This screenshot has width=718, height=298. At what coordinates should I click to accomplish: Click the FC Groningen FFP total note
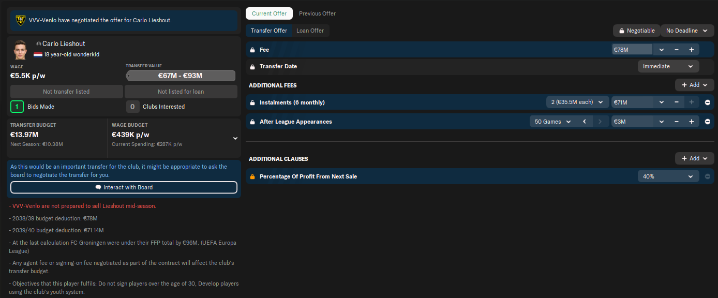click(123, 247)
